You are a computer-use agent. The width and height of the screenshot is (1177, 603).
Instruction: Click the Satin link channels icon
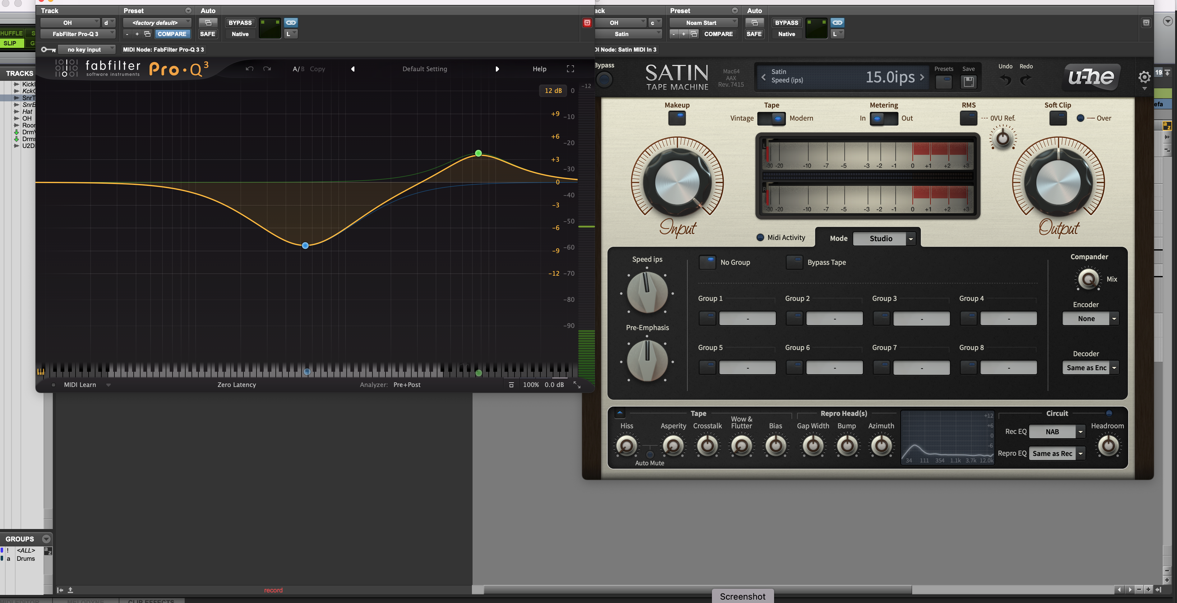837,22
